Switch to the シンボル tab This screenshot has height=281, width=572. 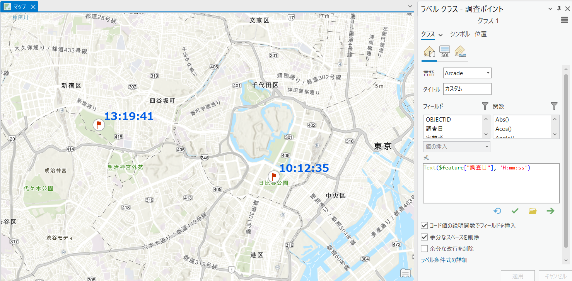click(x=460, y=34)
